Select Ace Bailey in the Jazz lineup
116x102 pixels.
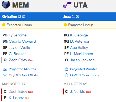point(79,48)
